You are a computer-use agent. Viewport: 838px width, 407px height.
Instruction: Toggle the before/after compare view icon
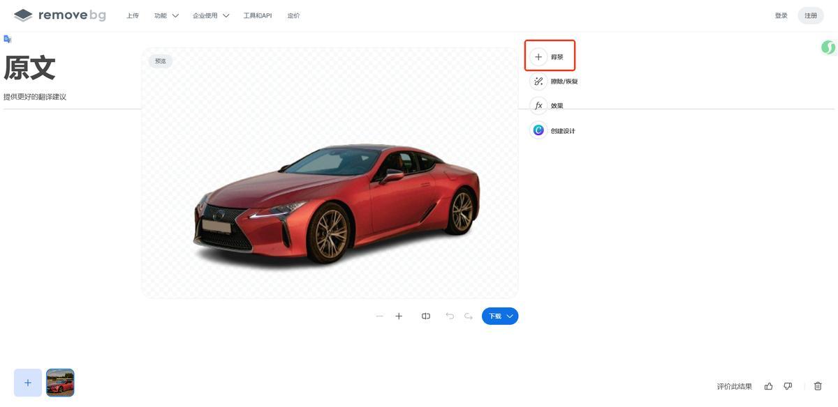coord(426,316)
